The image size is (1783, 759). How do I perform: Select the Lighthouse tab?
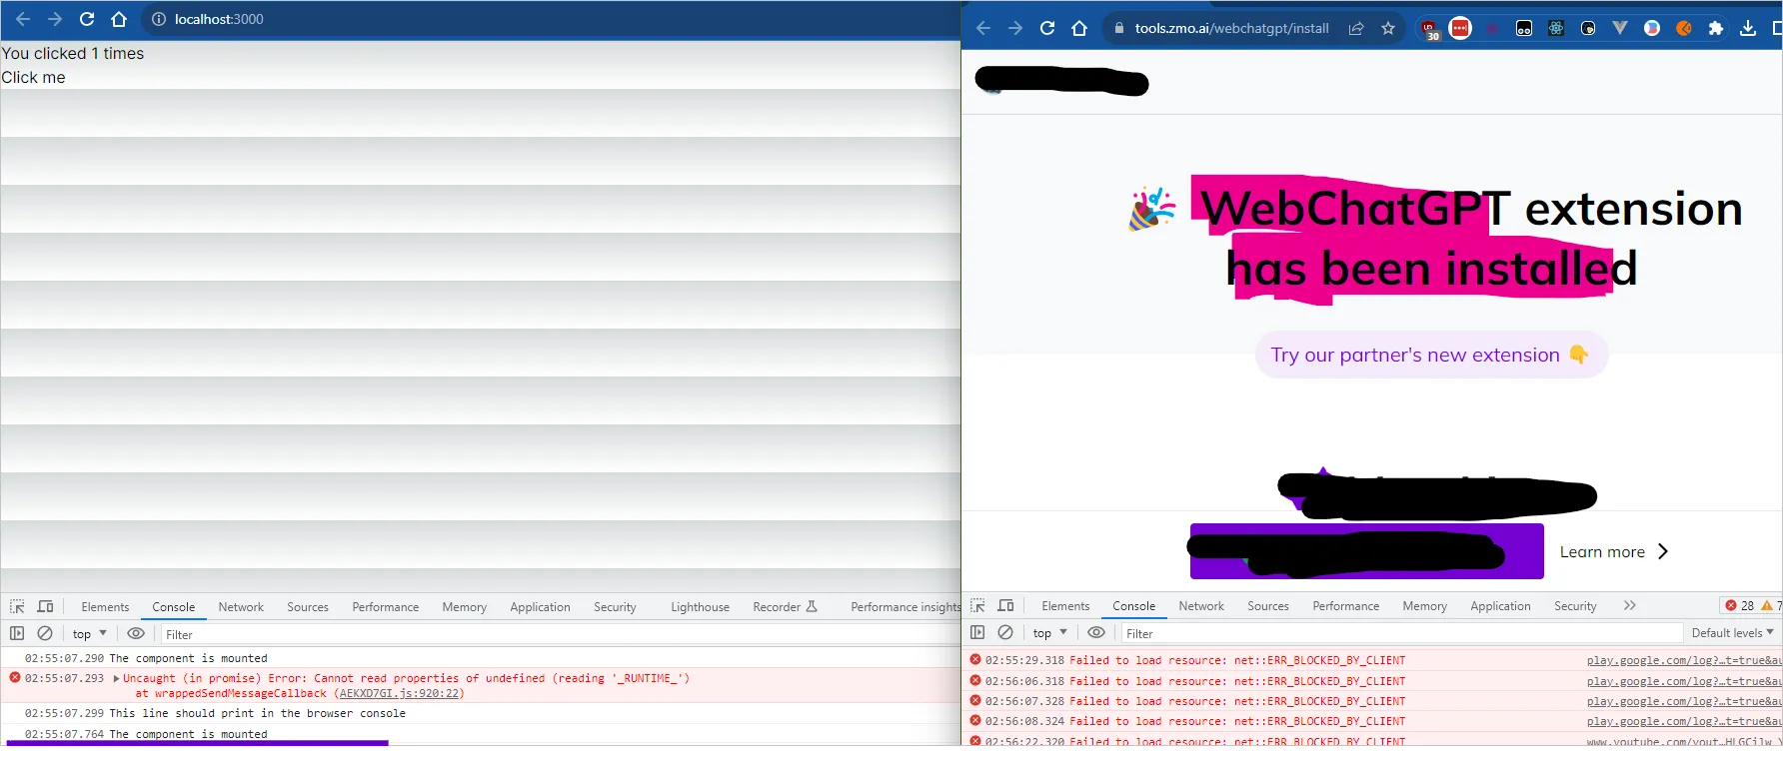tap(700, 607)
